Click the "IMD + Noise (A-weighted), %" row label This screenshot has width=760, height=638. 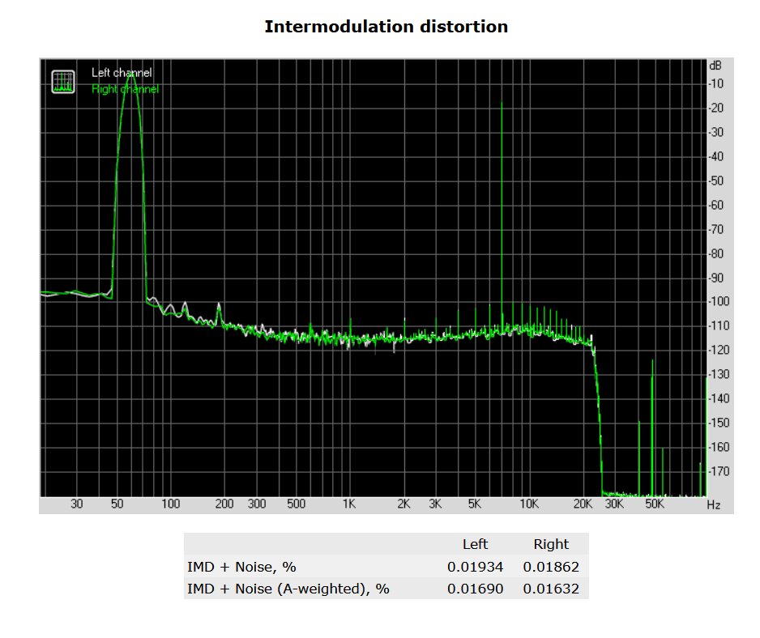coord(288,589)
